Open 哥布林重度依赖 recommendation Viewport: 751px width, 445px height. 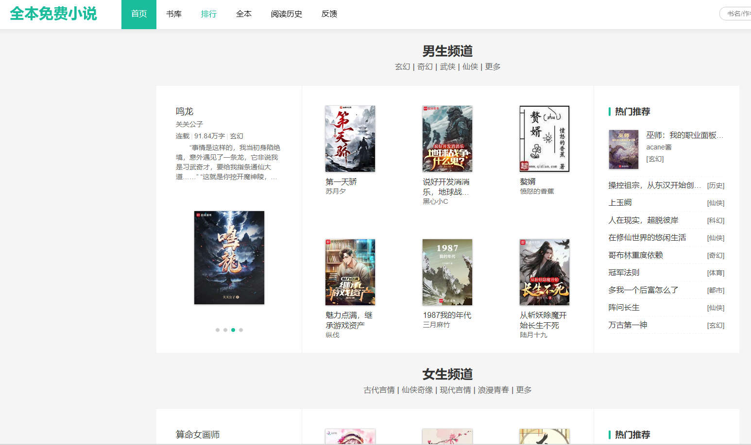click(635, 255)
